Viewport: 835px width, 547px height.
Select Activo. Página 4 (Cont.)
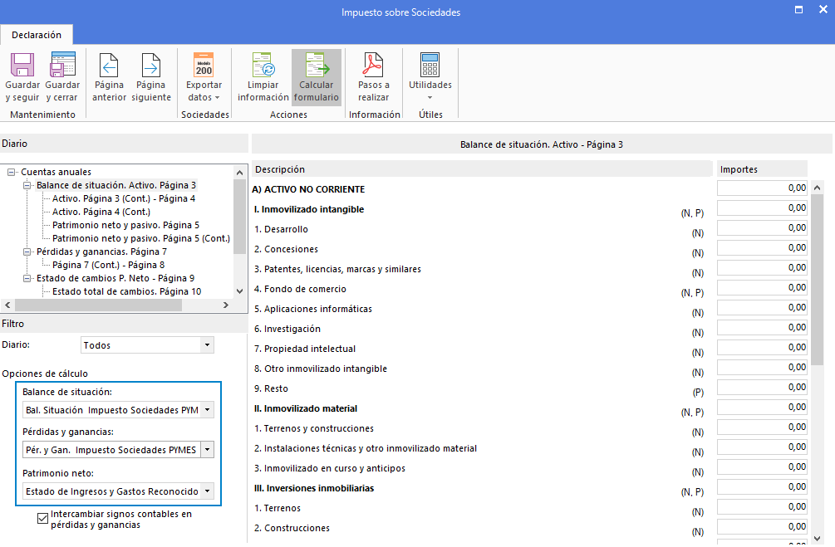click(x=101, y=212)
